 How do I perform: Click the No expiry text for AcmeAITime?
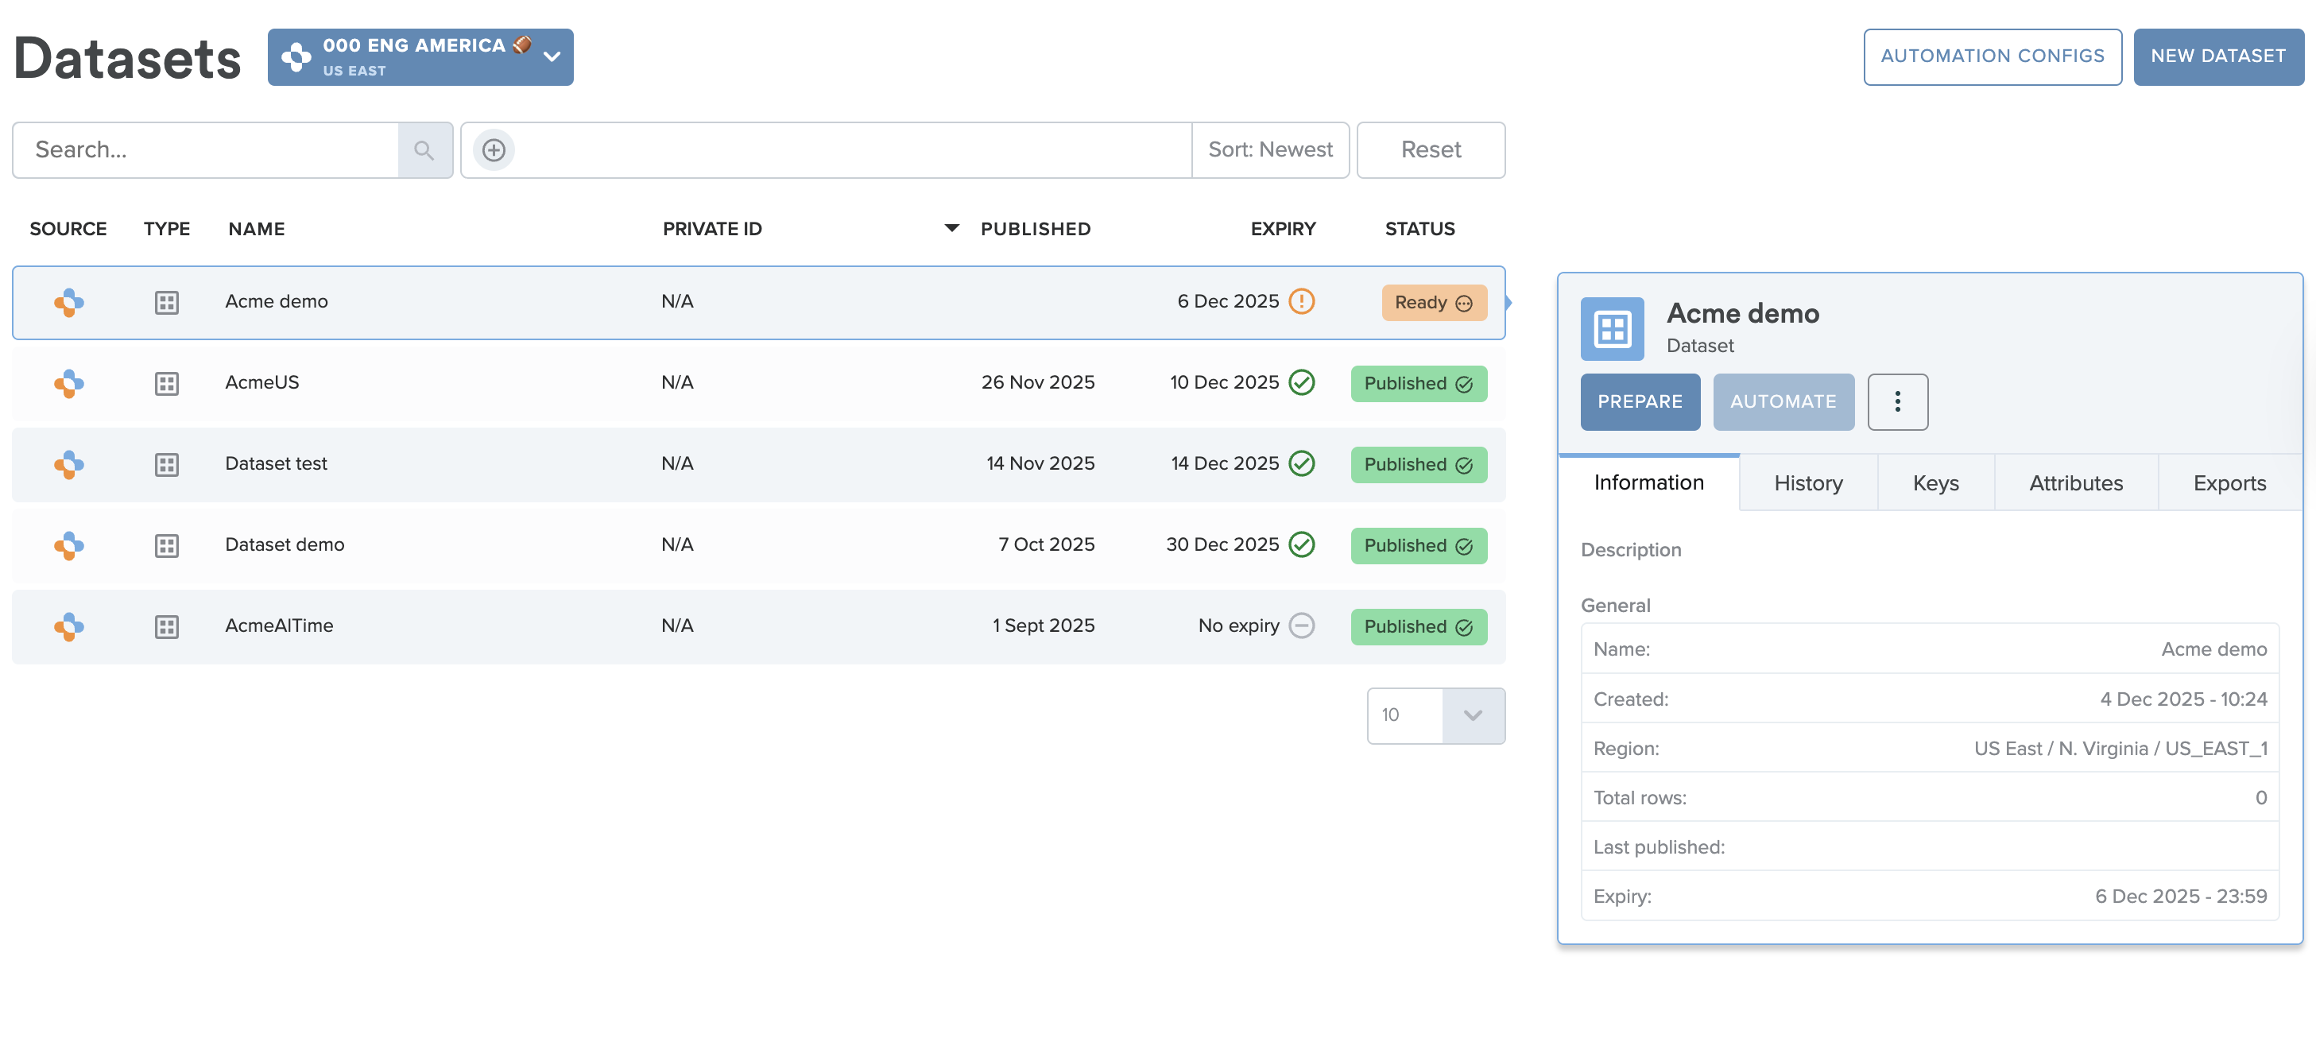(x=1238, y=626)
